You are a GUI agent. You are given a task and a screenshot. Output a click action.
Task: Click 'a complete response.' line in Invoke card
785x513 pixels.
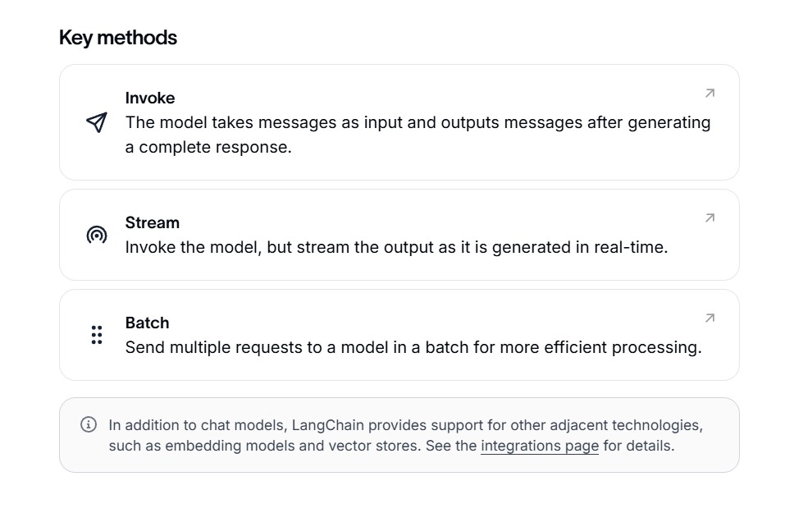pos(208,147)
